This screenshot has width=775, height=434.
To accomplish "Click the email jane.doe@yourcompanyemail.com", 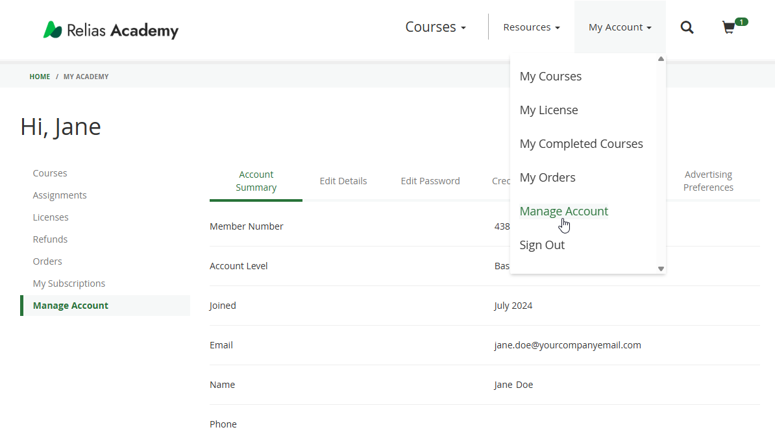I will 567,345.
